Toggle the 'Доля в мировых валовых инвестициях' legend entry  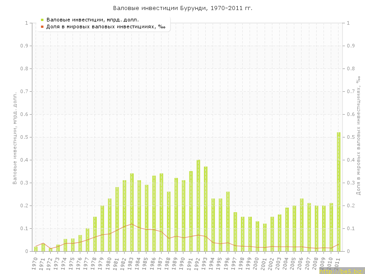coord(106,26)
